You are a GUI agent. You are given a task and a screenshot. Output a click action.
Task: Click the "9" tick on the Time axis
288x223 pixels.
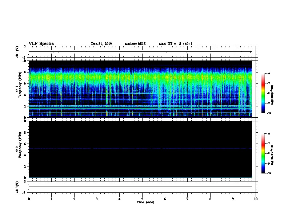click(x=233, y=199)
